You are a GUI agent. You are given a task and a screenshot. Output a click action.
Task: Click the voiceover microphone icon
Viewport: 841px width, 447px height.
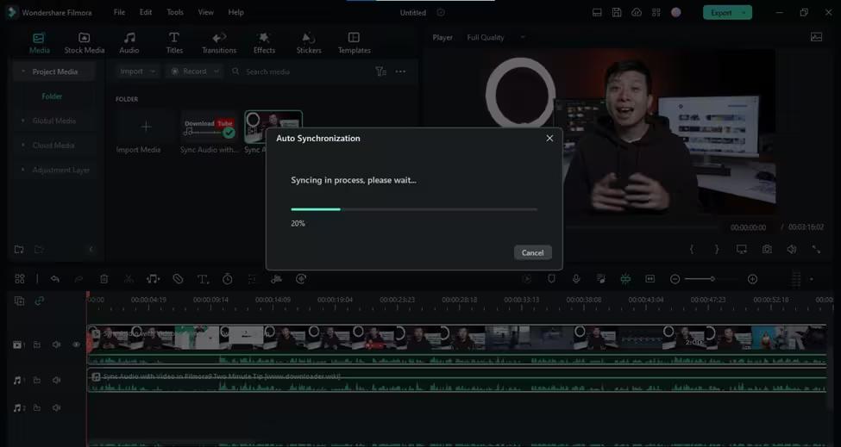click(x=576, y=279)
